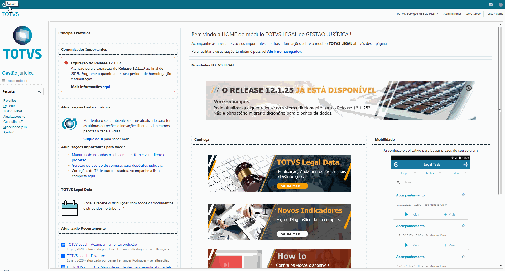This screenshot has width=505, height=271.
Task: Click the calendar icon under TOTVS Legal Data
Action: 70,208
